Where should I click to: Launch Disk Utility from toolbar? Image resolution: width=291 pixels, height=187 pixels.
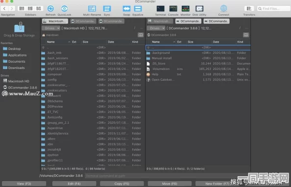pos(199,8)
